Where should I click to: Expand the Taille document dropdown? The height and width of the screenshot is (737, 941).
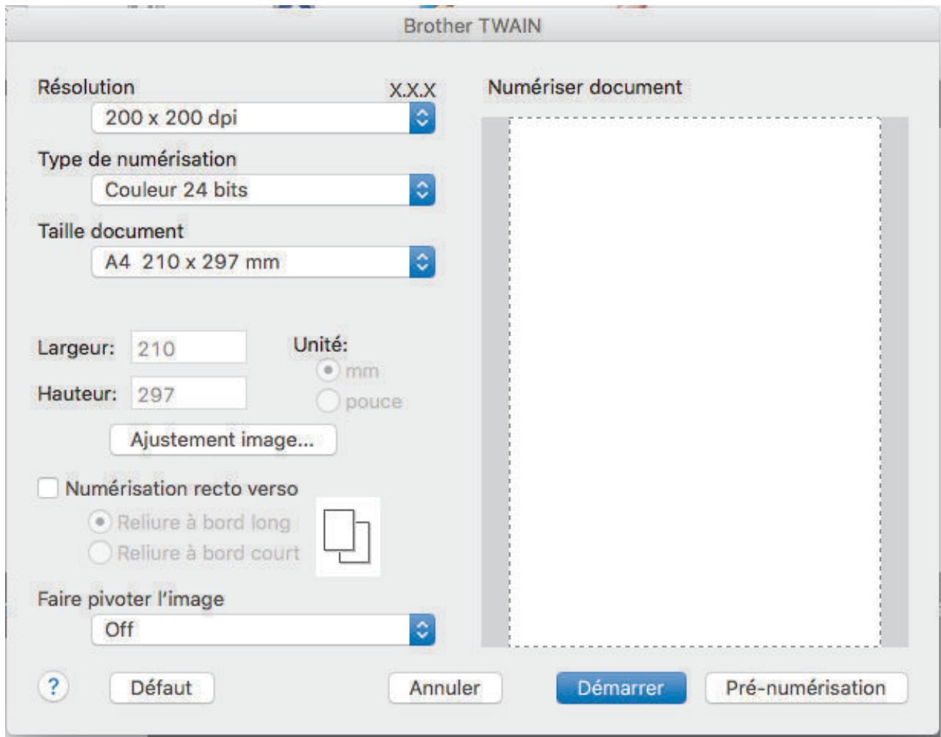point(264,262)
